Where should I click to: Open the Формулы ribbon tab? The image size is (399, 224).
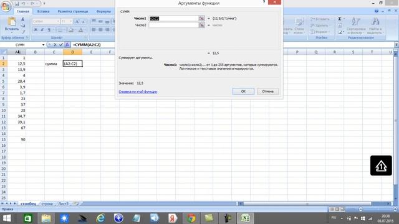[103, 11]
